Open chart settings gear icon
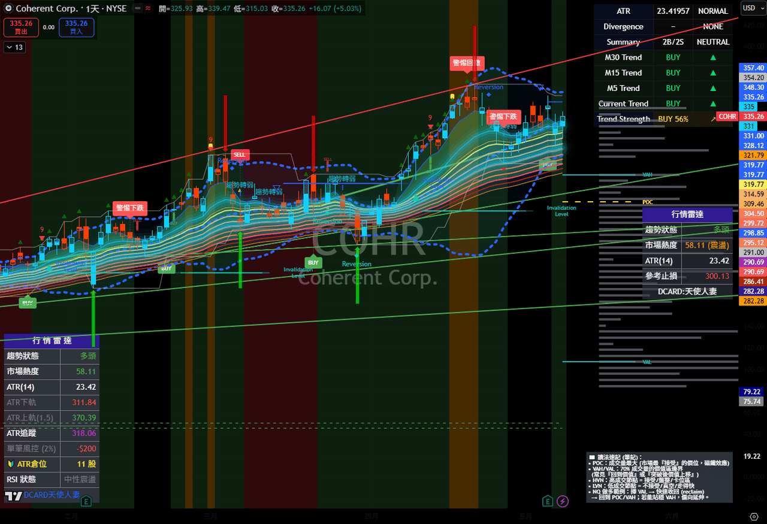 tap(754, 516)
